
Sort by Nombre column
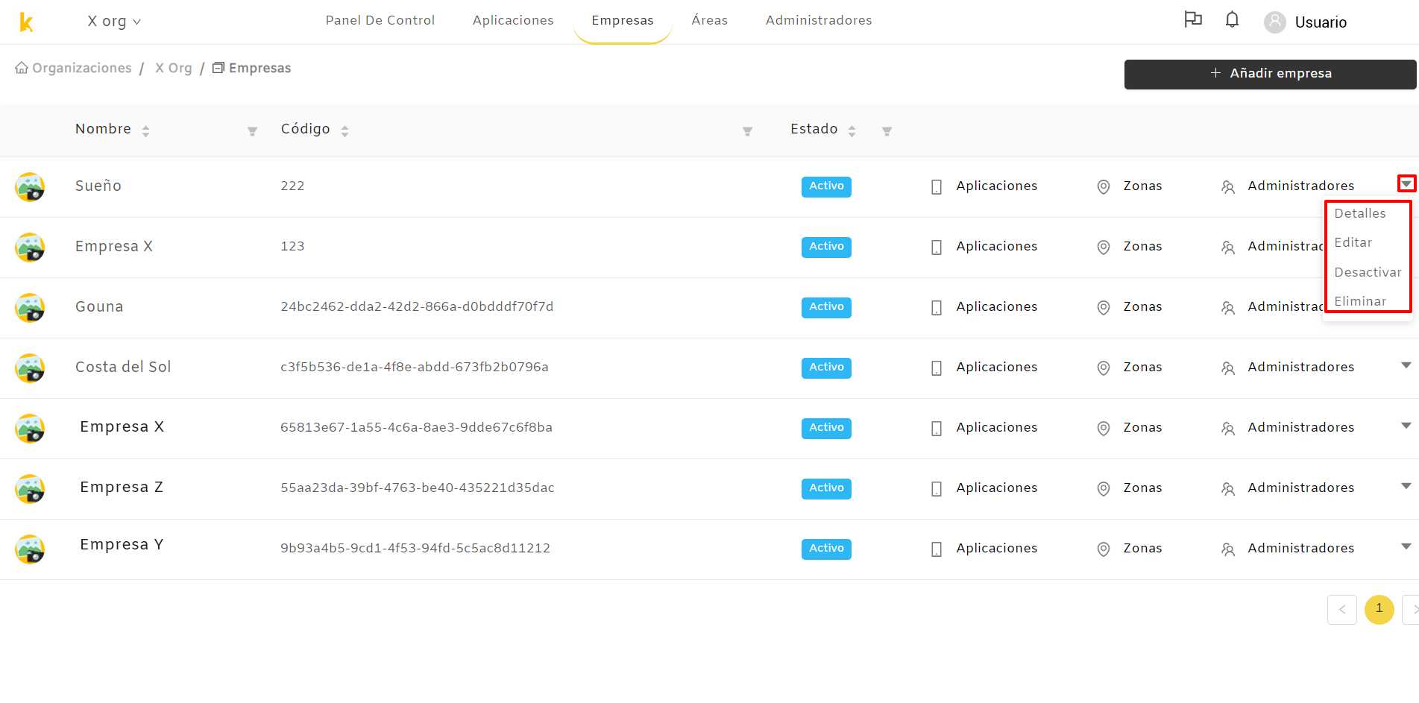pos(145,130)
